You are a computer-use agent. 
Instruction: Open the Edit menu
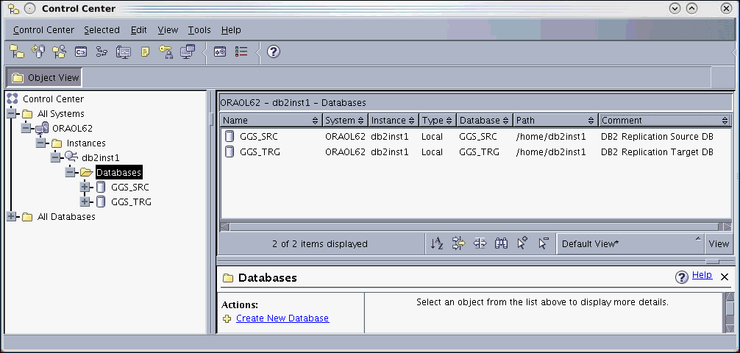click(x=139, y=29)
